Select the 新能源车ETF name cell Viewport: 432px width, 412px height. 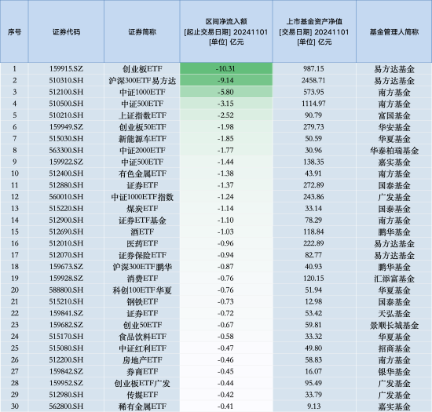click(x=142, y=138)
